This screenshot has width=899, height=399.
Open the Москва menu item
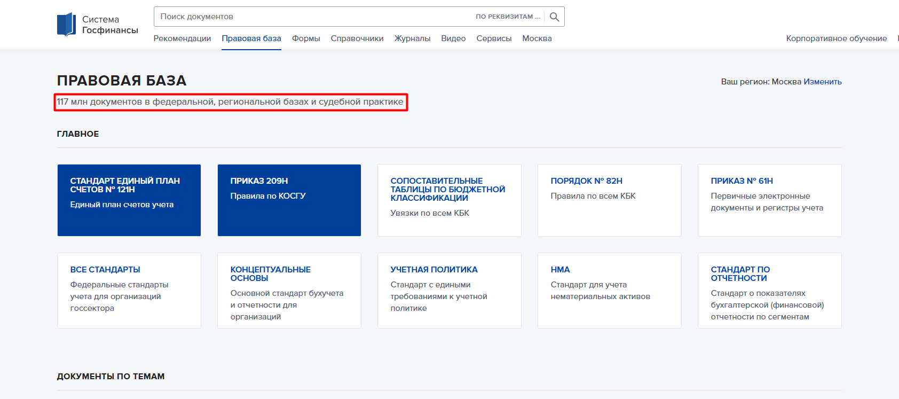pos(537,38)
